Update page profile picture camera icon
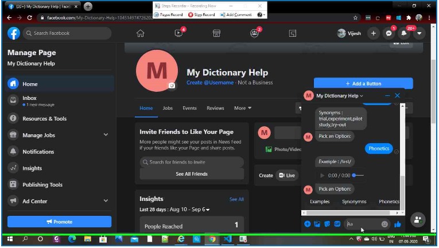Screen dimensions: 439x248 point(172,86)
